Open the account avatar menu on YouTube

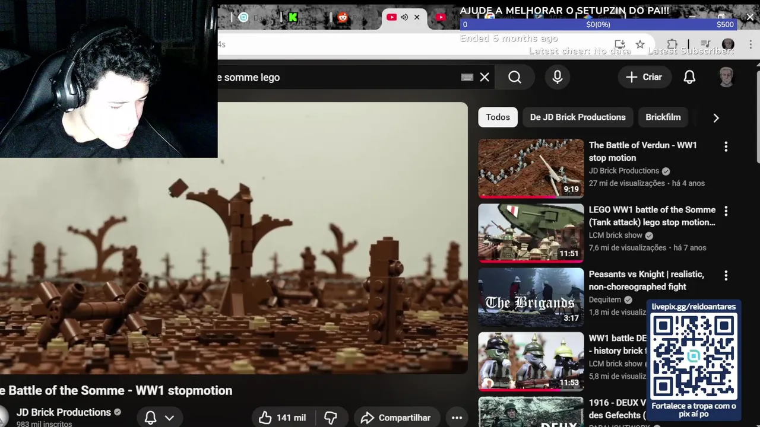pos(727,77)
